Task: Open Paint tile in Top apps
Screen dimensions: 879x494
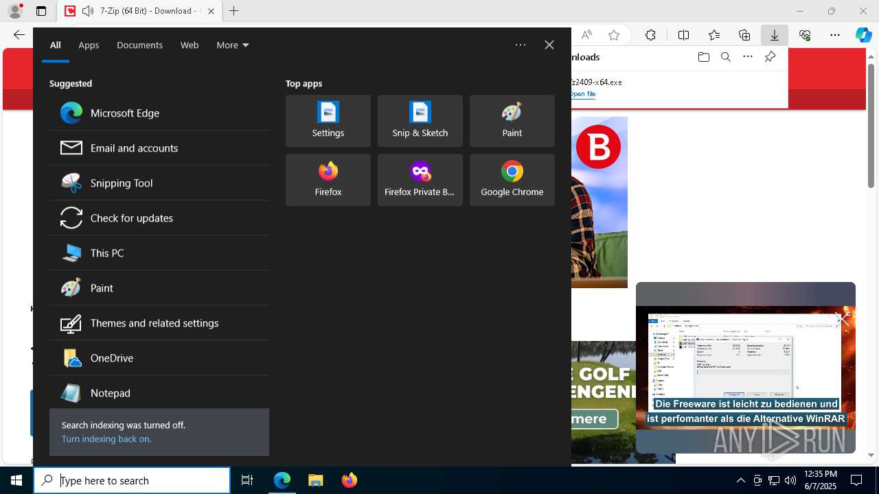Action: (x=512, y=121)
